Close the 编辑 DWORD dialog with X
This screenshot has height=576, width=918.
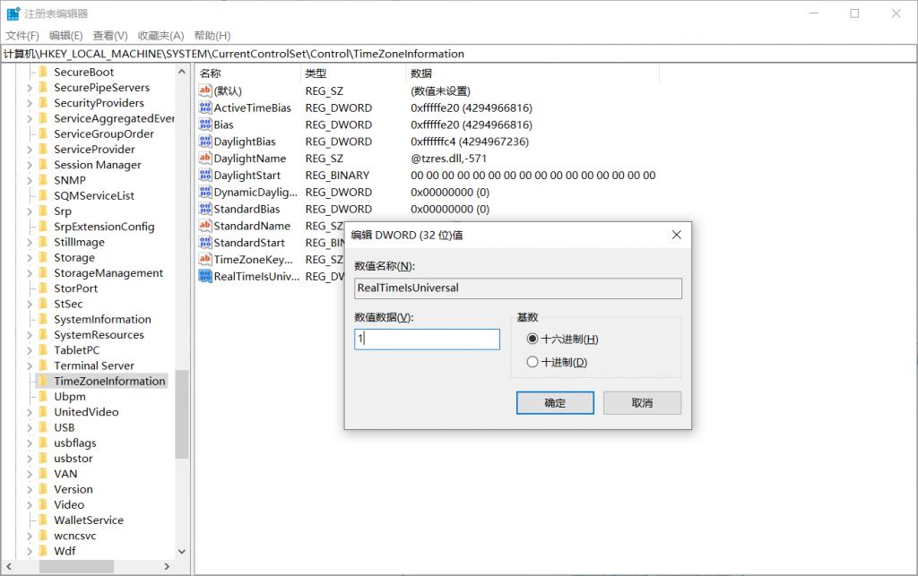(676, 235)
